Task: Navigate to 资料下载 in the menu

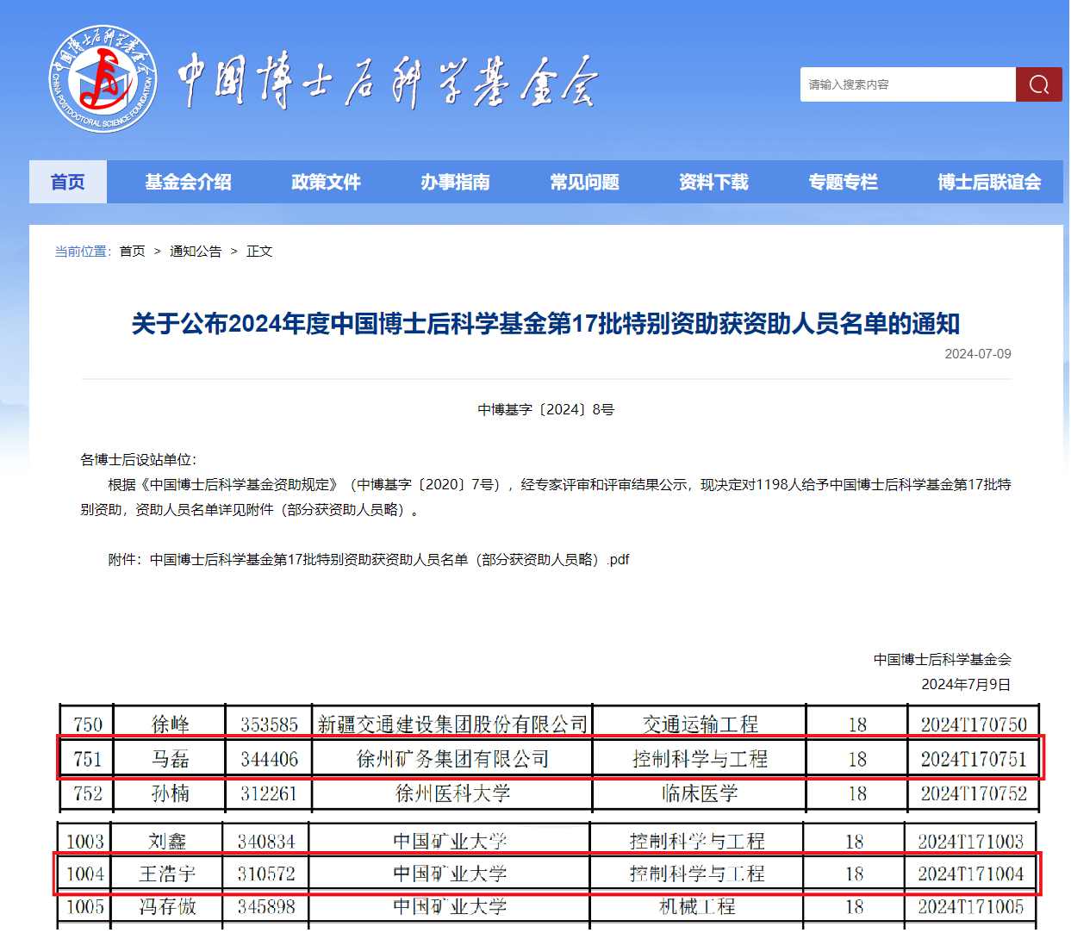Action: (713, 182)
